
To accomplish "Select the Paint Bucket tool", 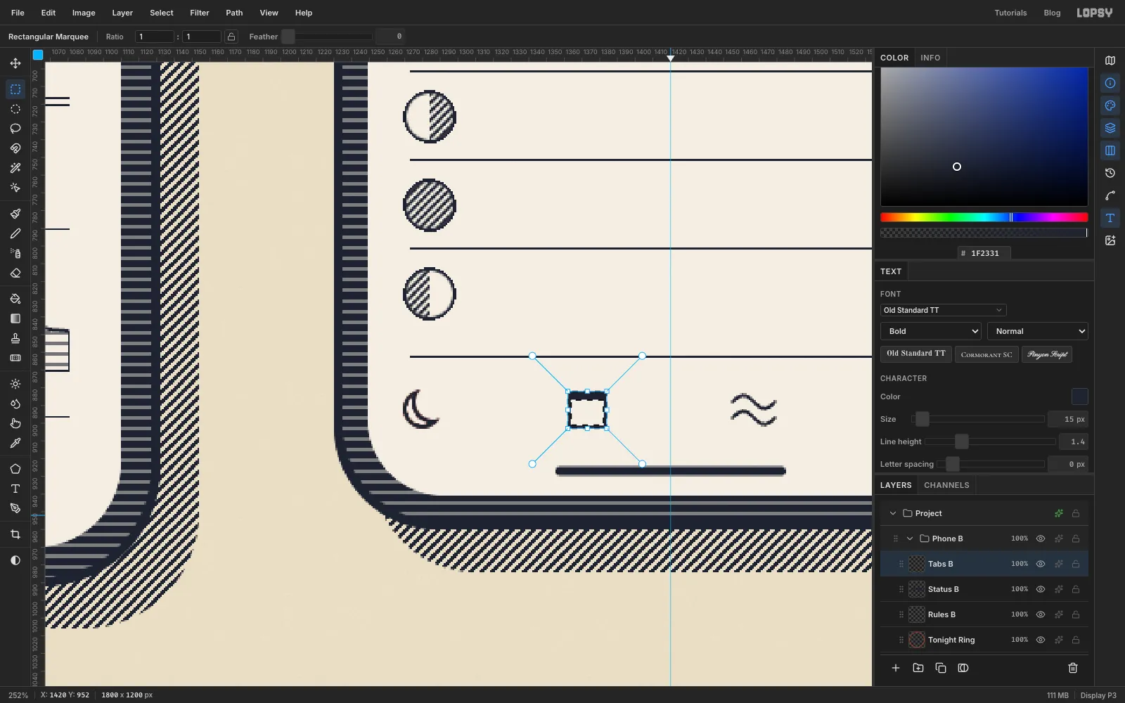I will pyautogui.click(x=15, y=299).
